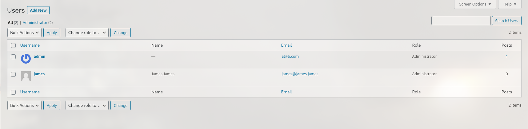The height and width of the screenshot is (129, 528).
Task: Expand the Screen Options panel
Action: click(475, 4)
